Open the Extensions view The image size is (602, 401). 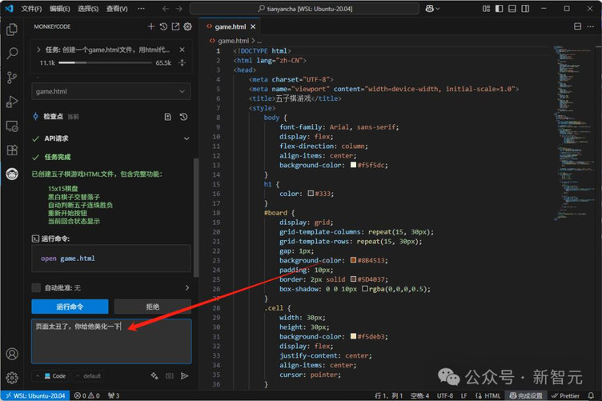pos(12,150)
